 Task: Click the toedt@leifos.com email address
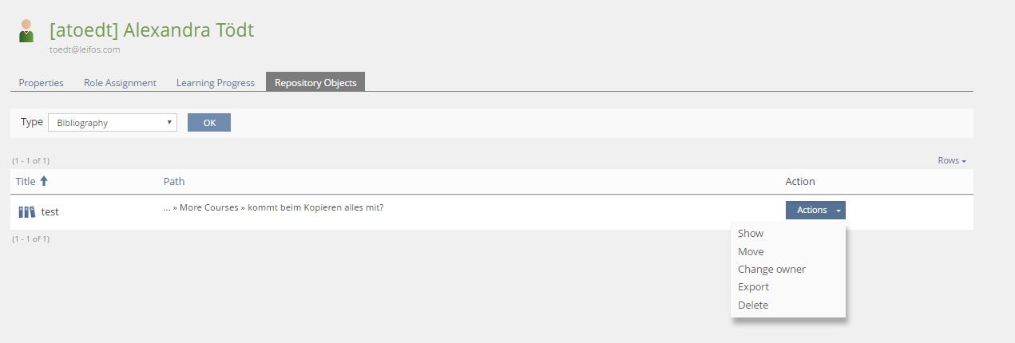point(85,49)
